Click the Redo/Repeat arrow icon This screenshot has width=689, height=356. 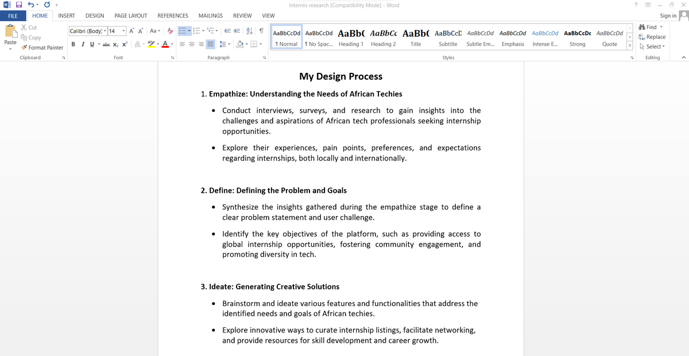tap(46, 5)
